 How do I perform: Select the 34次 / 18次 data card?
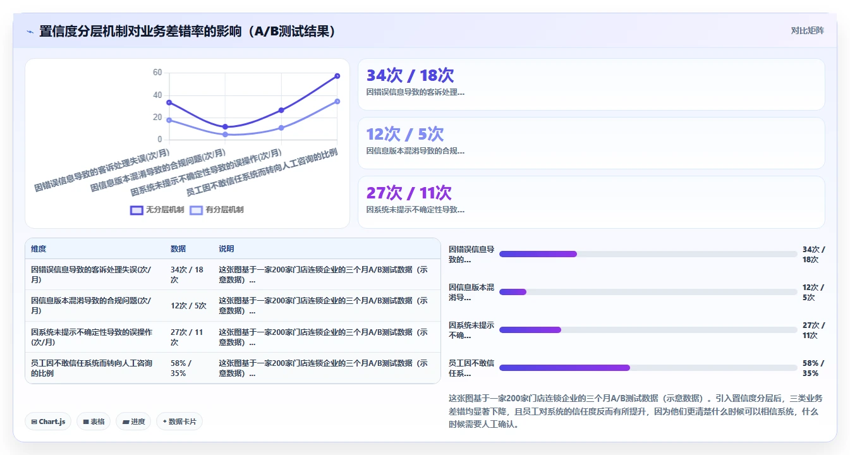click(591, 85)
